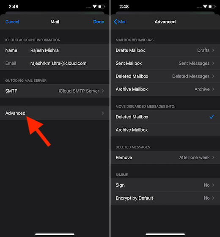The image size is (220, 237).
Task: Tap the After one week value
Action: click(x=194, y=157)
